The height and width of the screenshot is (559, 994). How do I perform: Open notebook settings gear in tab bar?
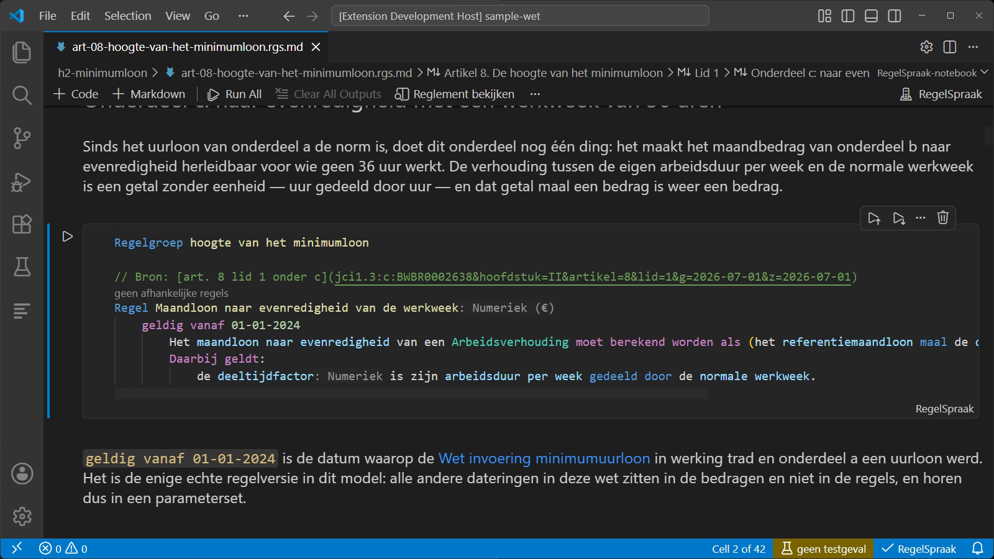(x=926, y=47)
